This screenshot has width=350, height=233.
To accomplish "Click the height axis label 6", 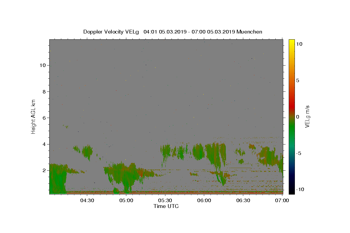I will coord(44,118).
